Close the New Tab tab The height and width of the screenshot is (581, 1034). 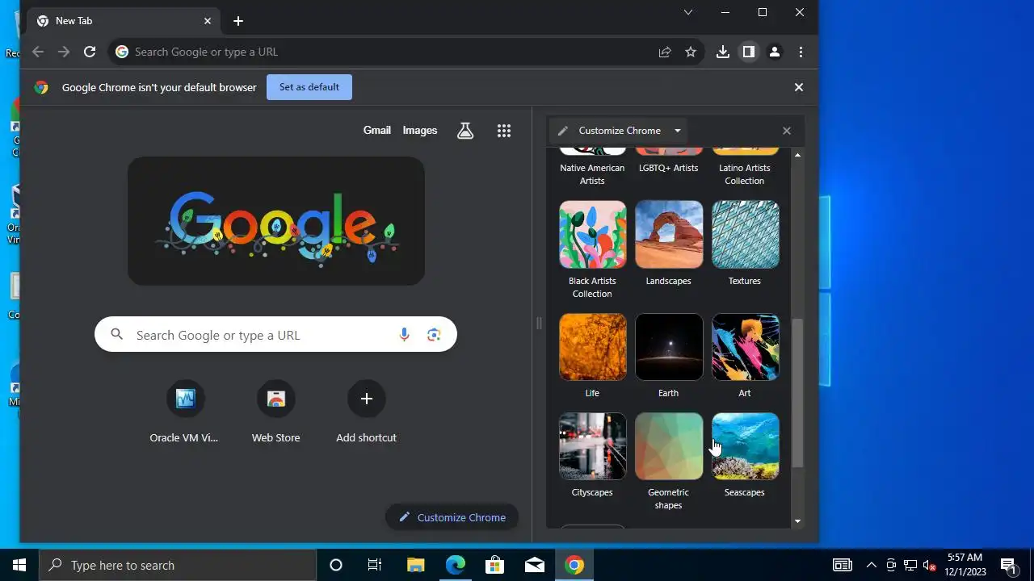pos(208,21)
